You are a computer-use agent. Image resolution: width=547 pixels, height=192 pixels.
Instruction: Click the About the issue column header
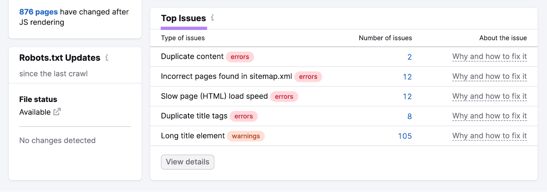point(503,38)
